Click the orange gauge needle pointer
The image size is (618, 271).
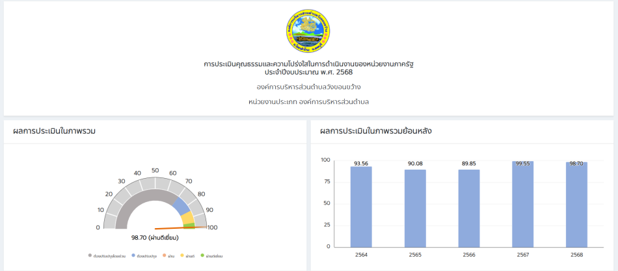[180, 227]
